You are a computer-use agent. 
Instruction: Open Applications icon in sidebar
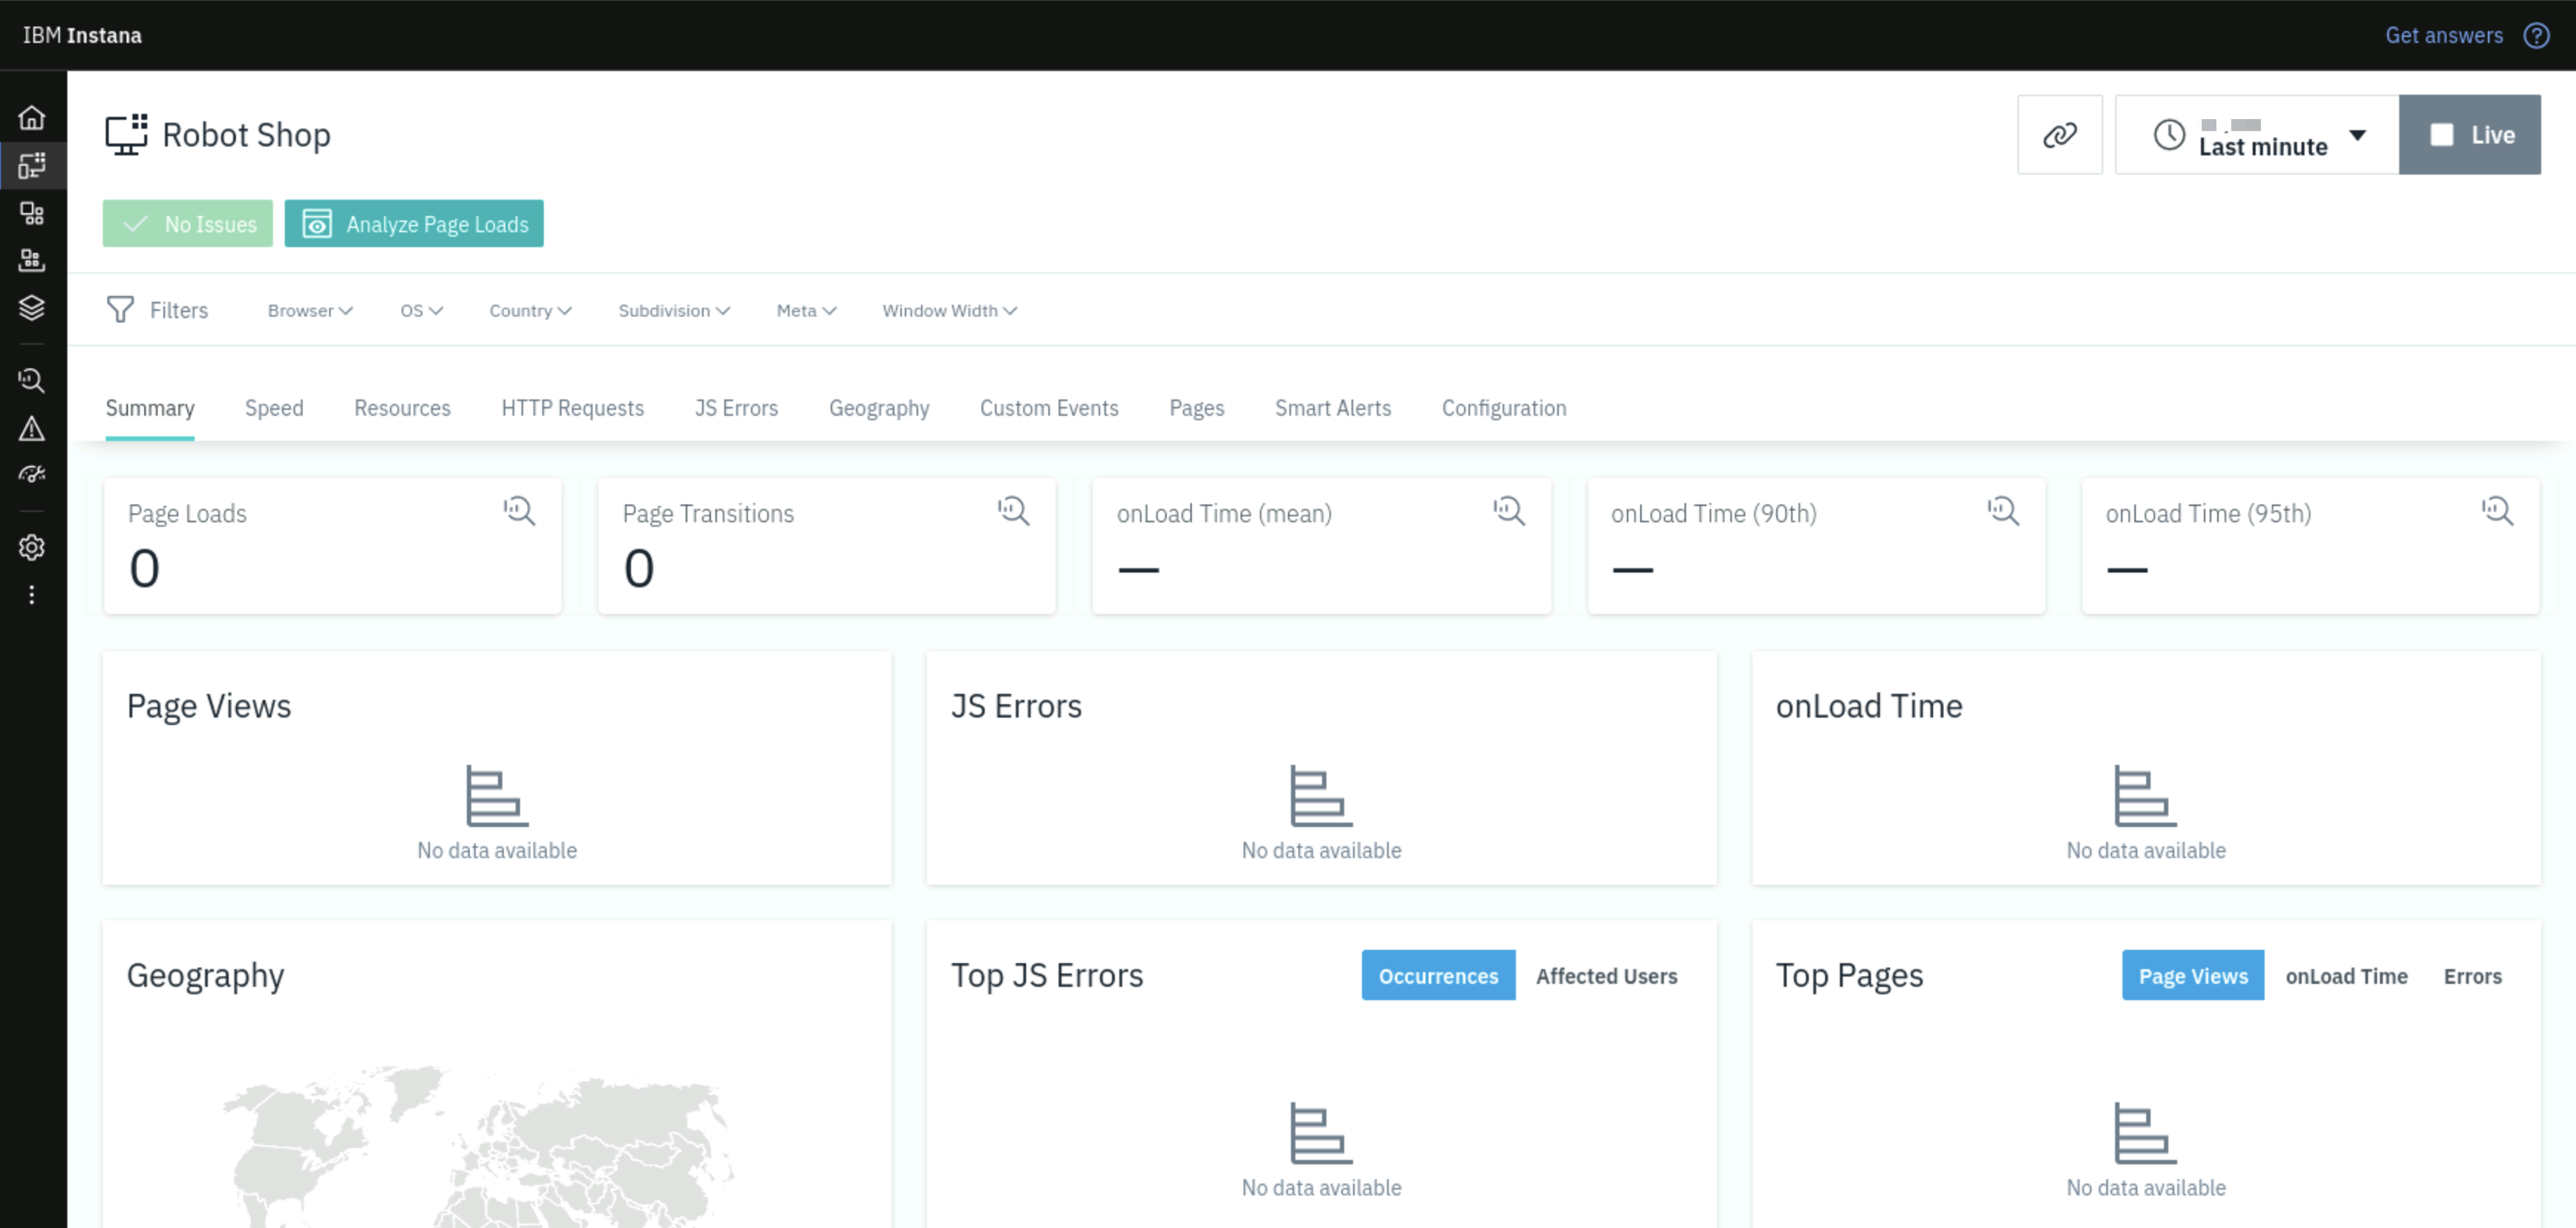(x=32, y=213)
